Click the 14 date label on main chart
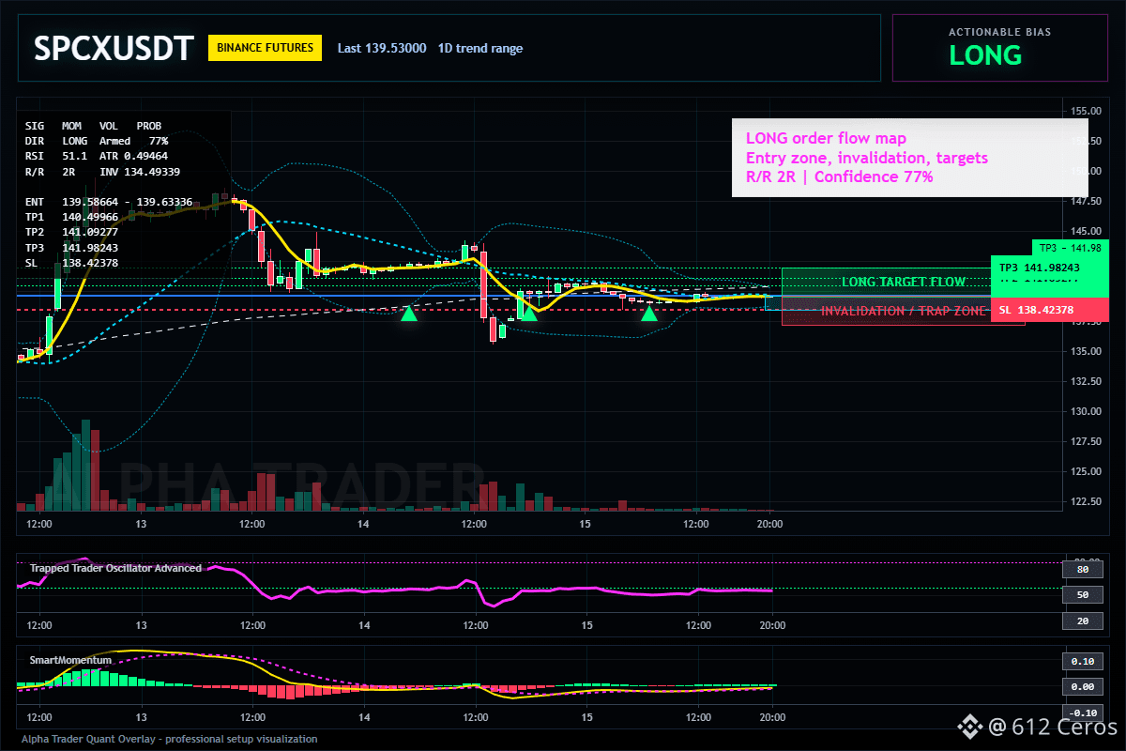 click(x=363, y=524)
